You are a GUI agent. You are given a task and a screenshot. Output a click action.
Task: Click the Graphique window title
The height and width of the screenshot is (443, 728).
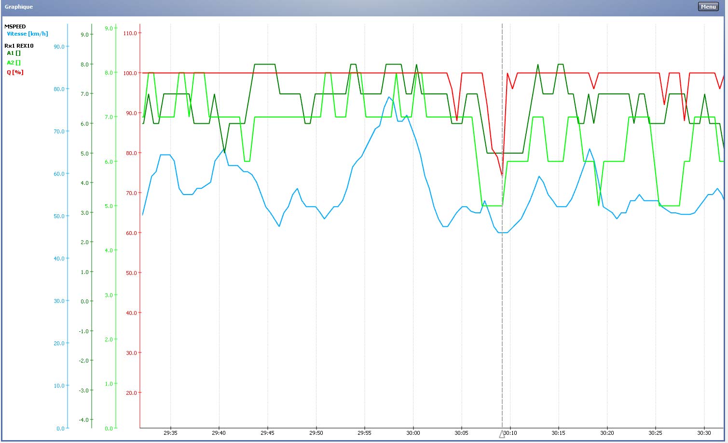point(19,7)
